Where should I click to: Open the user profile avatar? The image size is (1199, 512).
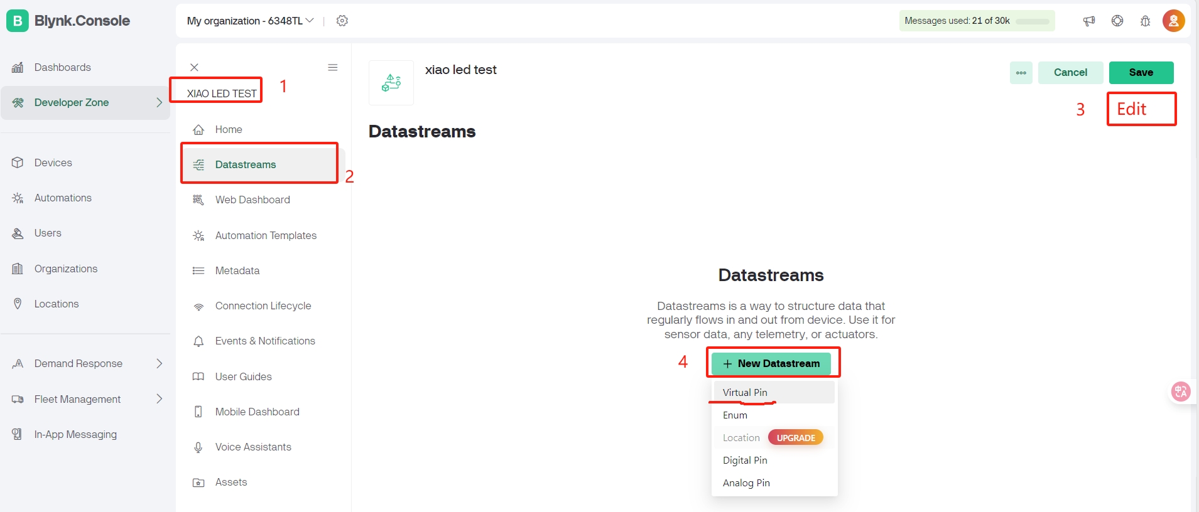pos(1173,21)
